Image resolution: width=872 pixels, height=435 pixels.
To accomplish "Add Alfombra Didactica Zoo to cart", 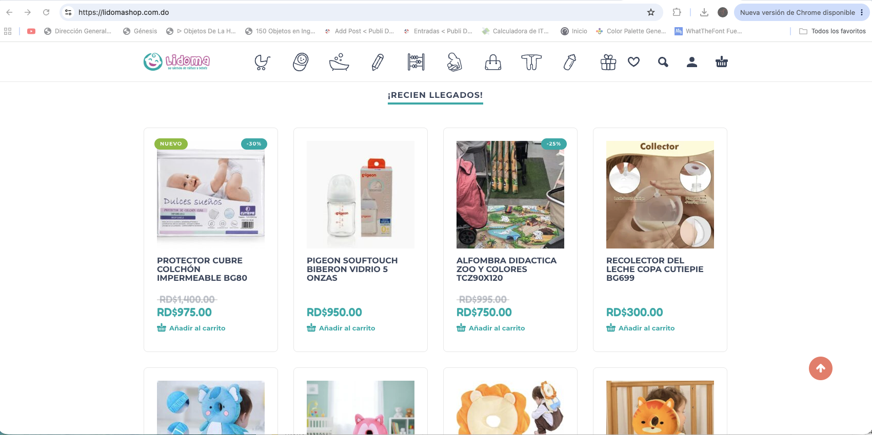I will 491,328.
